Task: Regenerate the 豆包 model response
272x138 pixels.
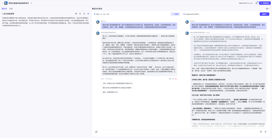Action: pos(173,79)
